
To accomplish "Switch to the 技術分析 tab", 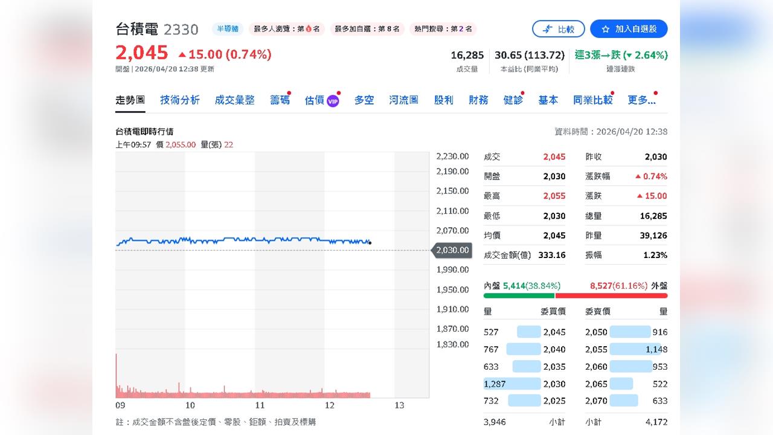I will (x=178, y=100).
